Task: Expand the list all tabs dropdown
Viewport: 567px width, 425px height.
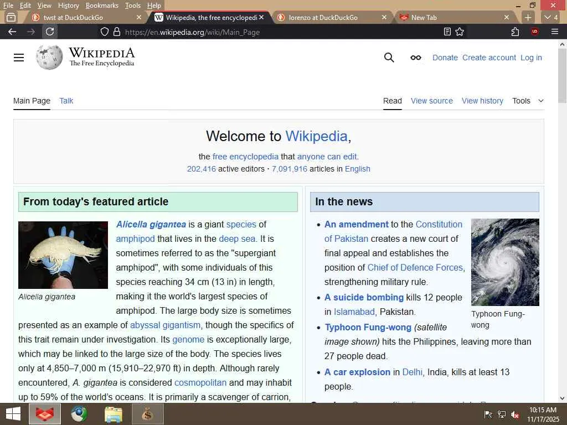Action: point(551,17)
